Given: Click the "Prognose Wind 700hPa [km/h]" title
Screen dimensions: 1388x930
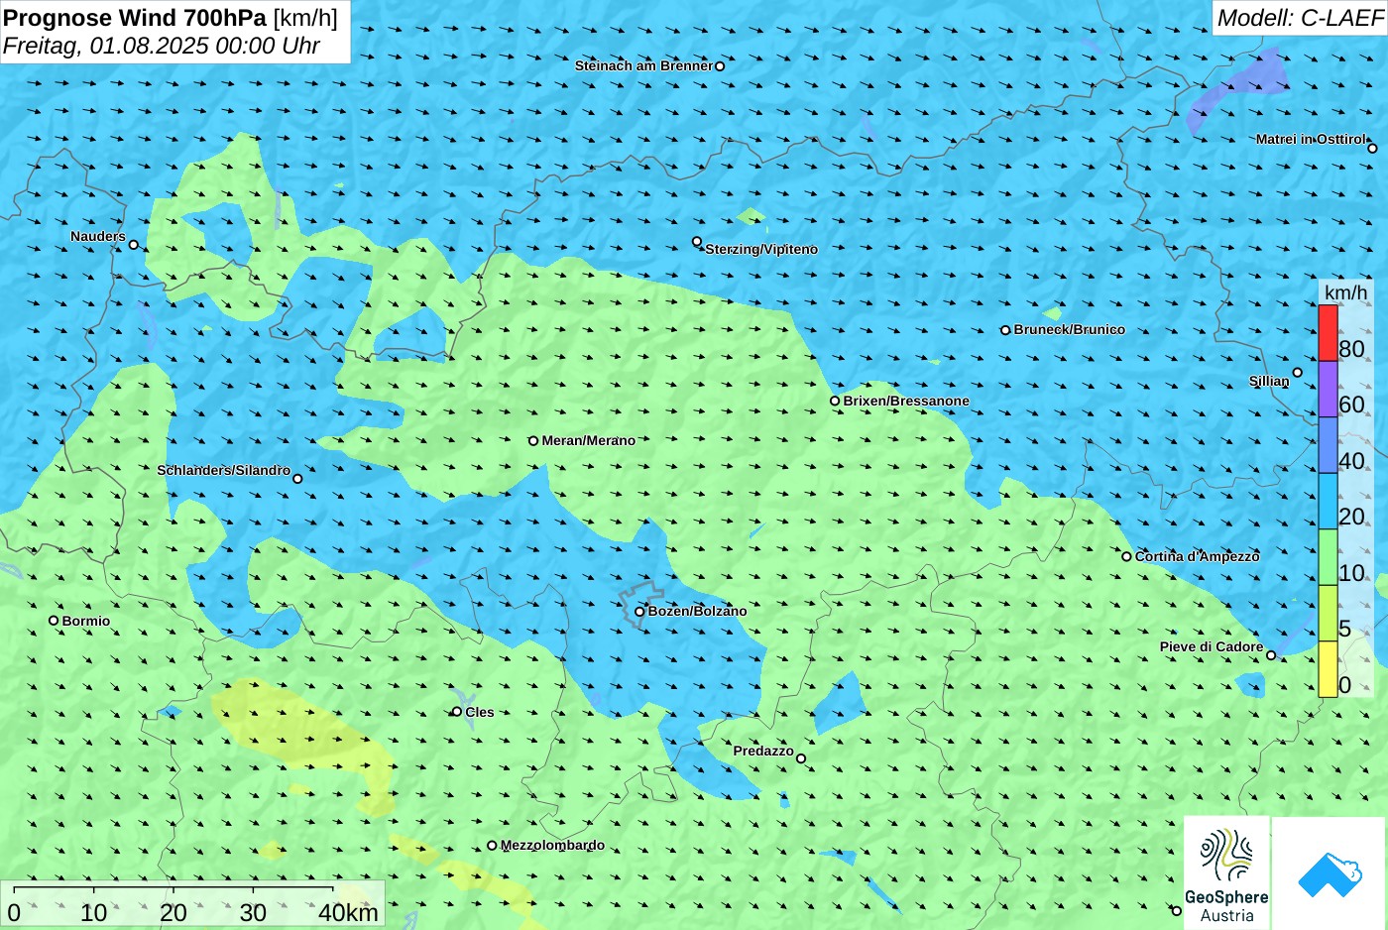Looking at the screenshot, I should pyautogui.click(x=171, y=18).
